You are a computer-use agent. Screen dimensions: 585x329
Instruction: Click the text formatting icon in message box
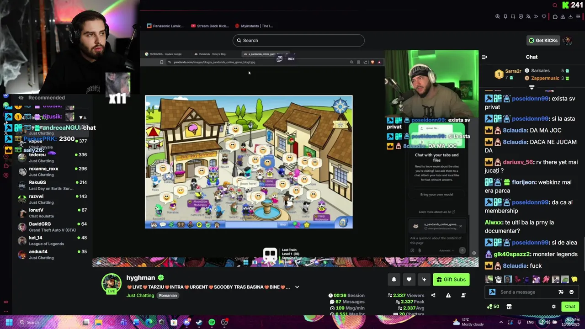[x=561, y=292]
